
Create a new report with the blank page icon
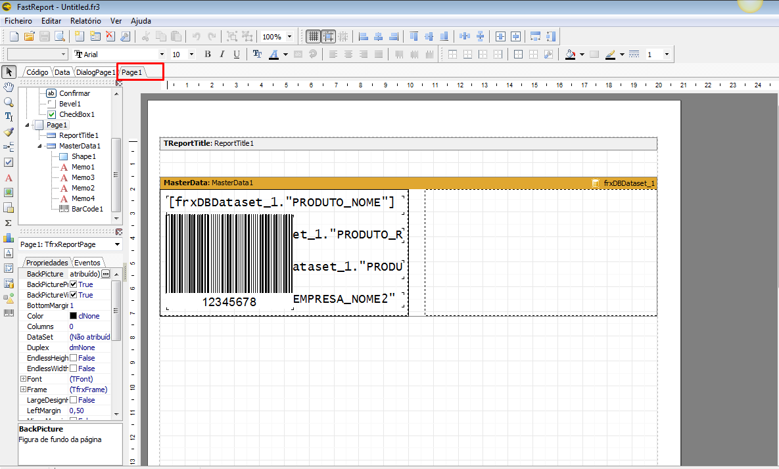(14, 36)
